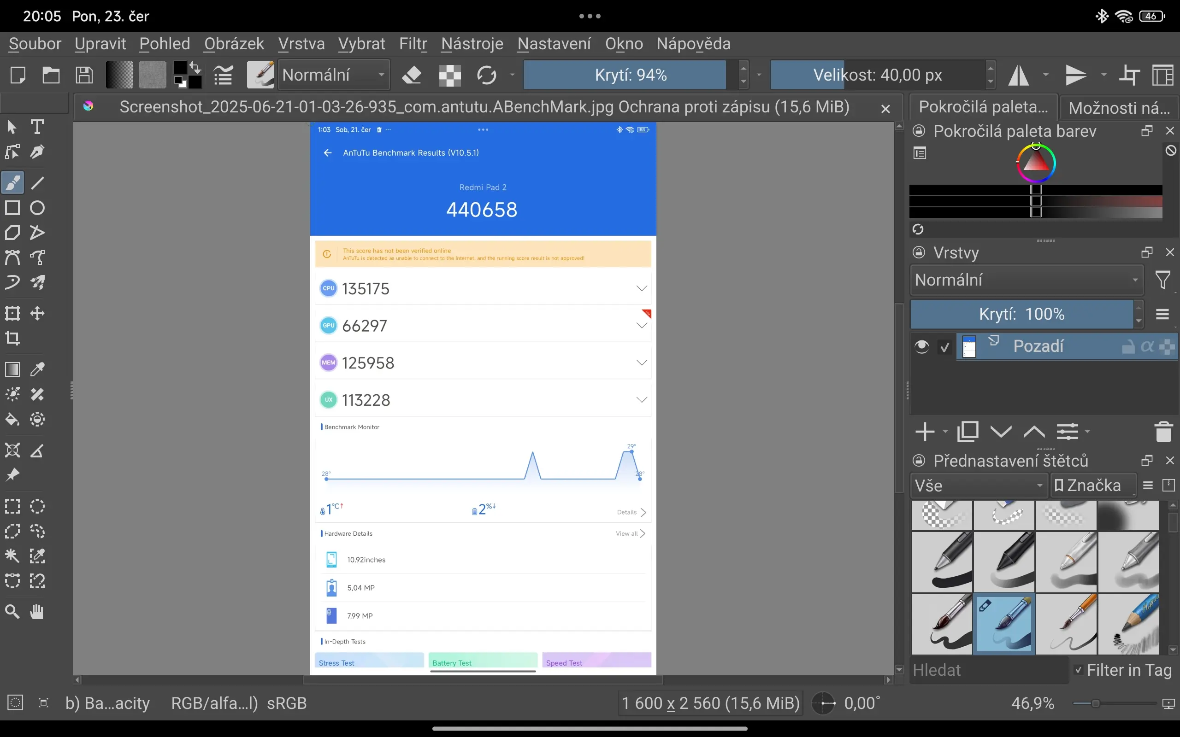This screenshot has height=737, width=1180.
Task: Select the Zoom magnifier tool
Action: (x=12, y=611)
